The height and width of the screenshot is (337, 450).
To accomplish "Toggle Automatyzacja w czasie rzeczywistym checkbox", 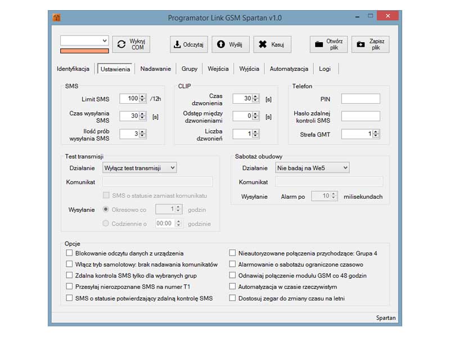I will 232,286.
